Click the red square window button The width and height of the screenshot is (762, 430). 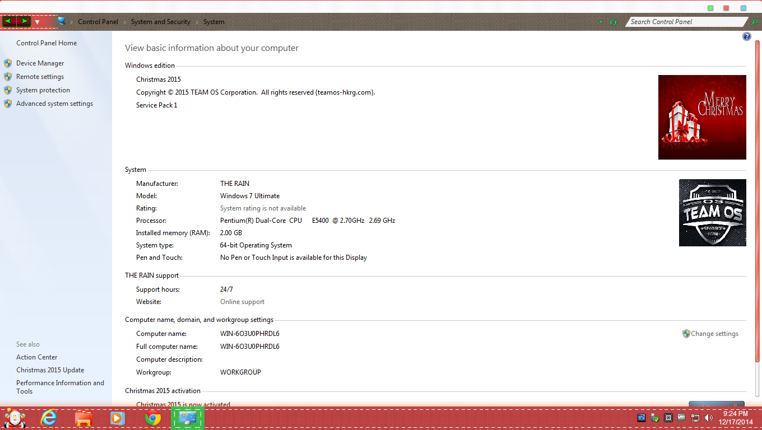point(726,8)
